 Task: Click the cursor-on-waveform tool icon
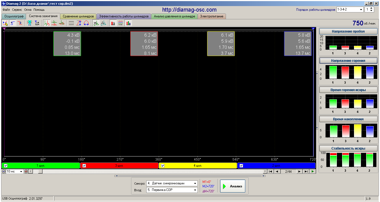click(x=5, y=23)
